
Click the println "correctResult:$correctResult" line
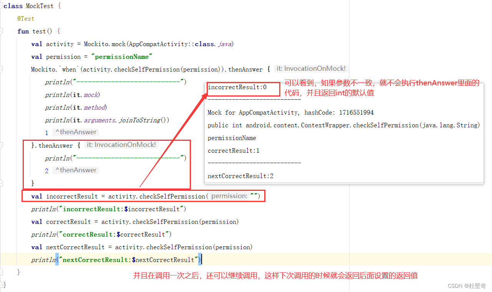[101, 234]
